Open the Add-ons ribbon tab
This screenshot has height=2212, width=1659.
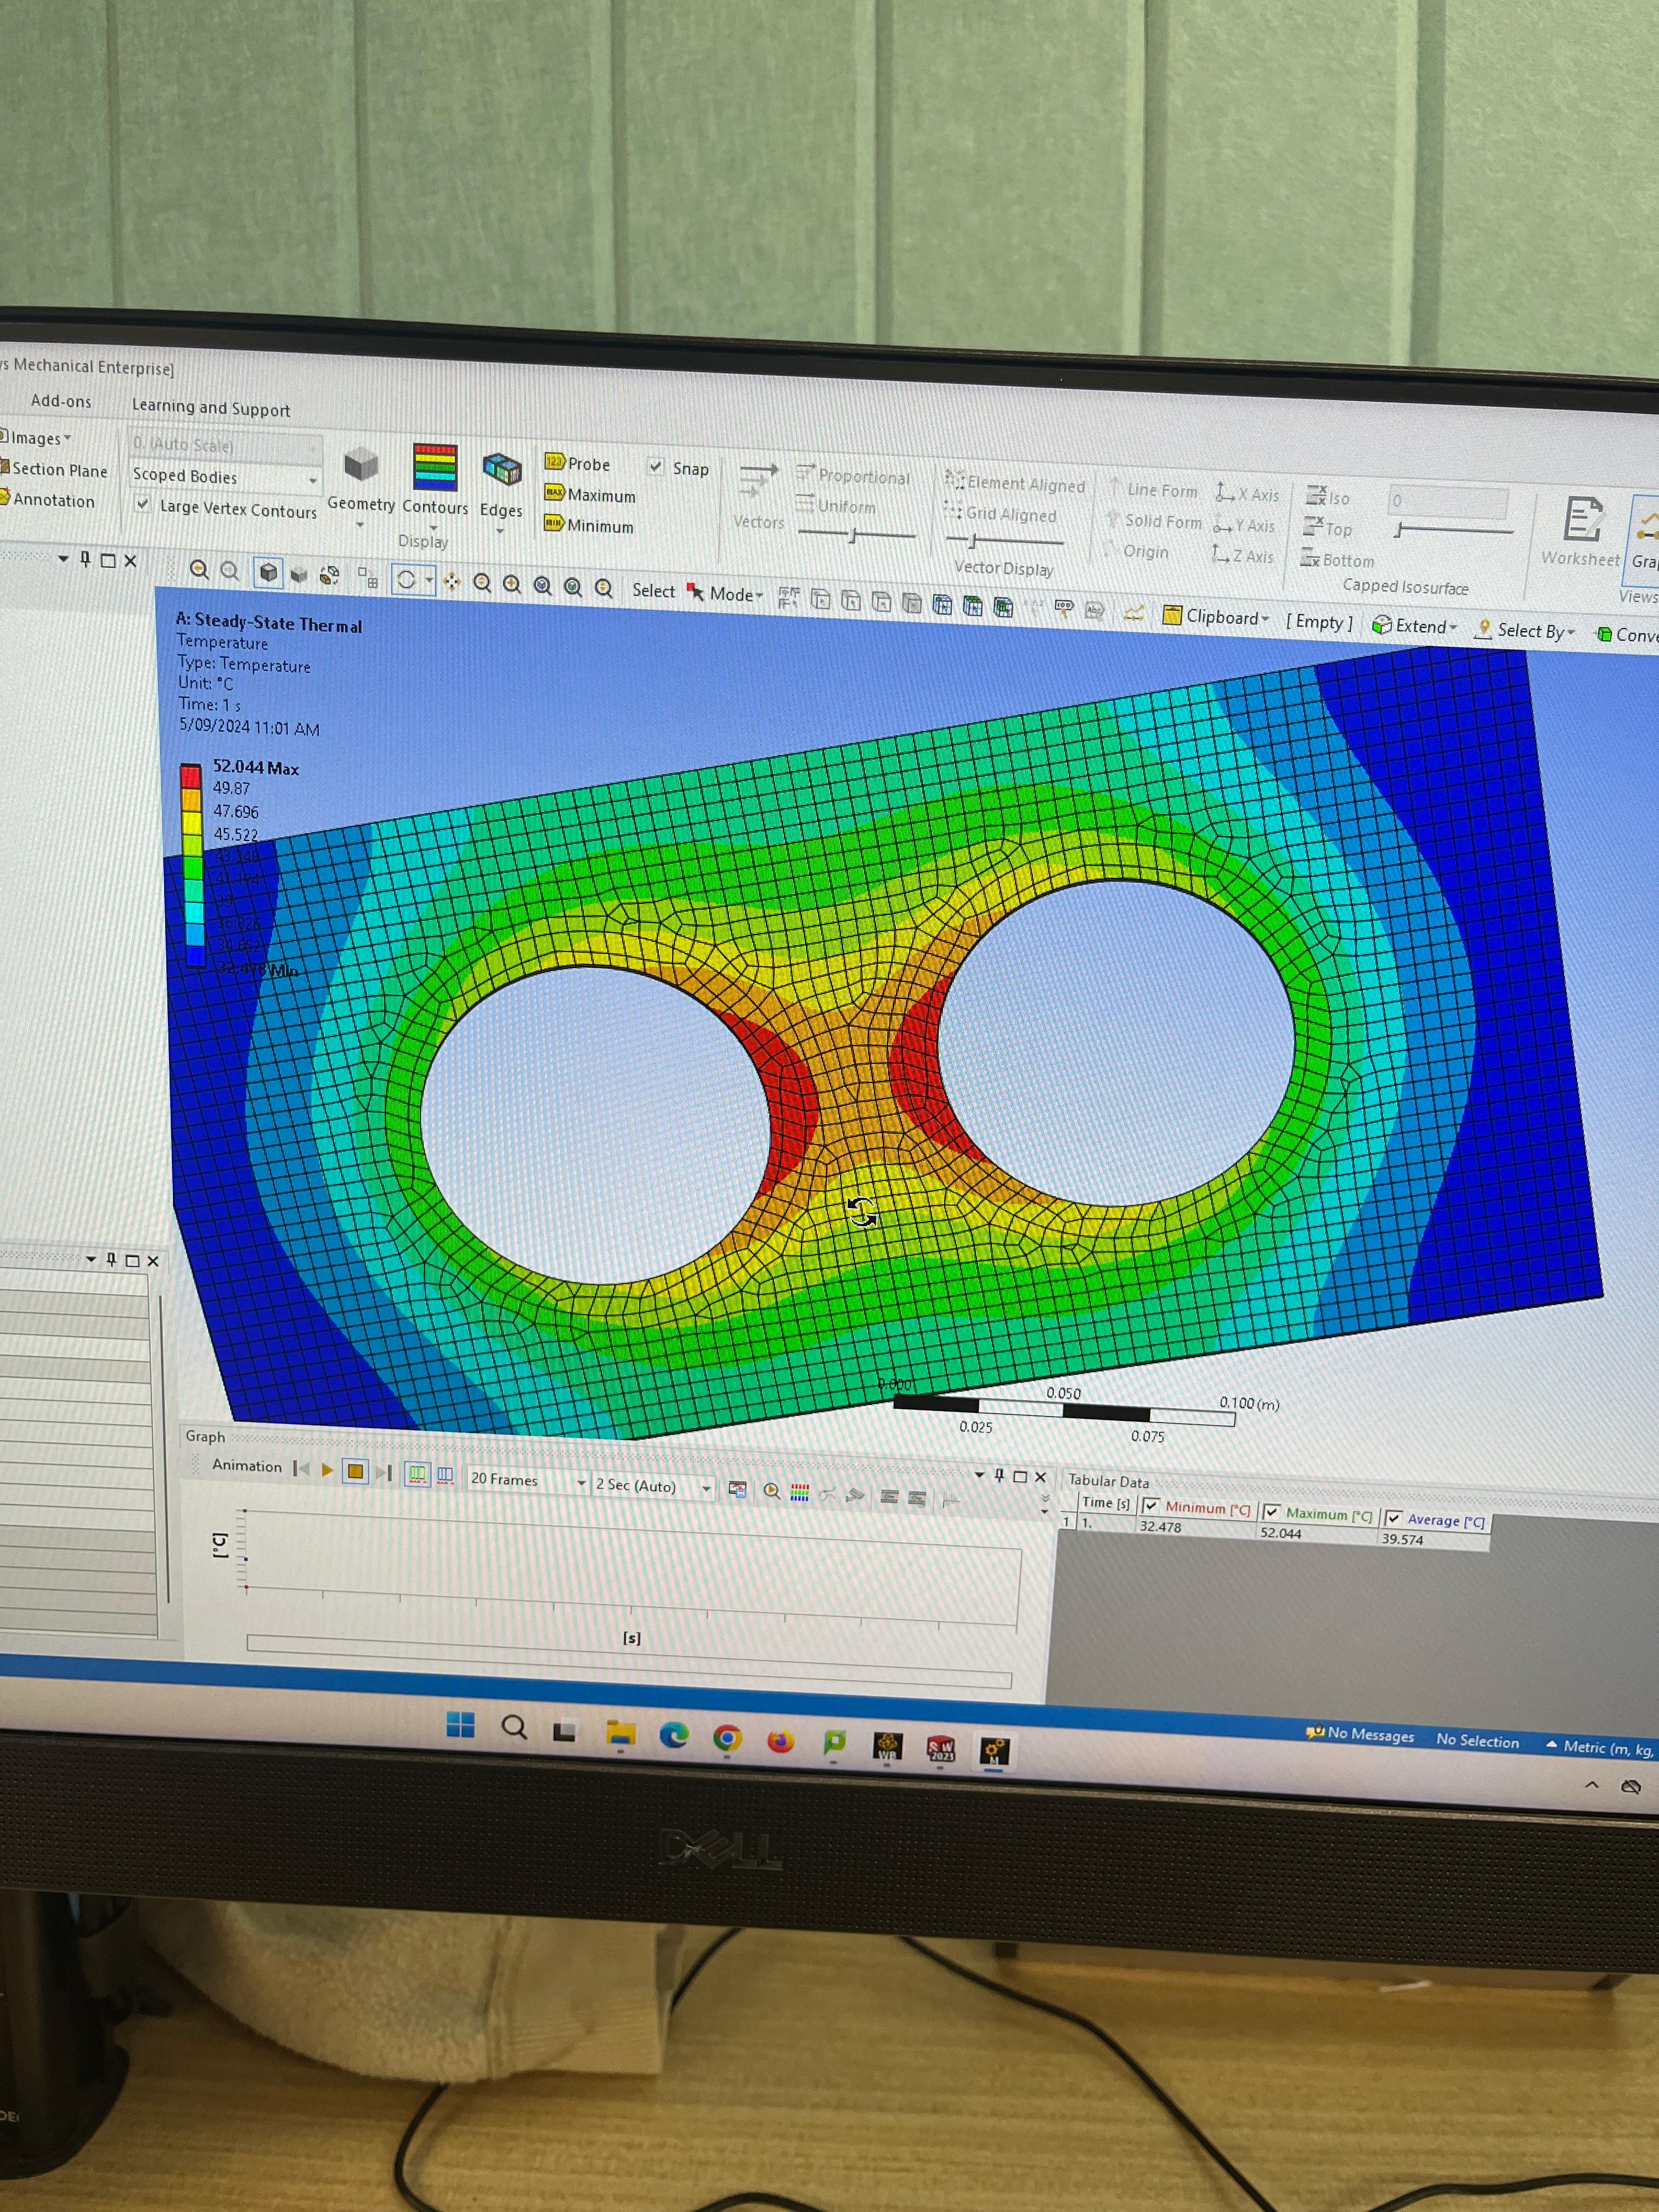pos(61,401)
